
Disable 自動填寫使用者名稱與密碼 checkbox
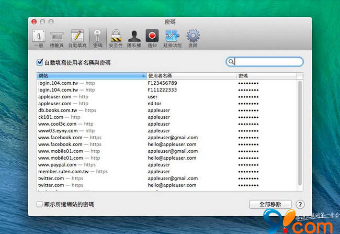tap(40, 62)
